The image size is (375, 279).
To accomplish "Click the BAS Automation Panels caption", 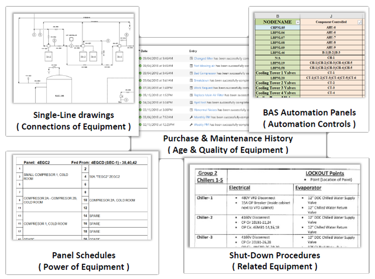I will (x=309, y=113).
